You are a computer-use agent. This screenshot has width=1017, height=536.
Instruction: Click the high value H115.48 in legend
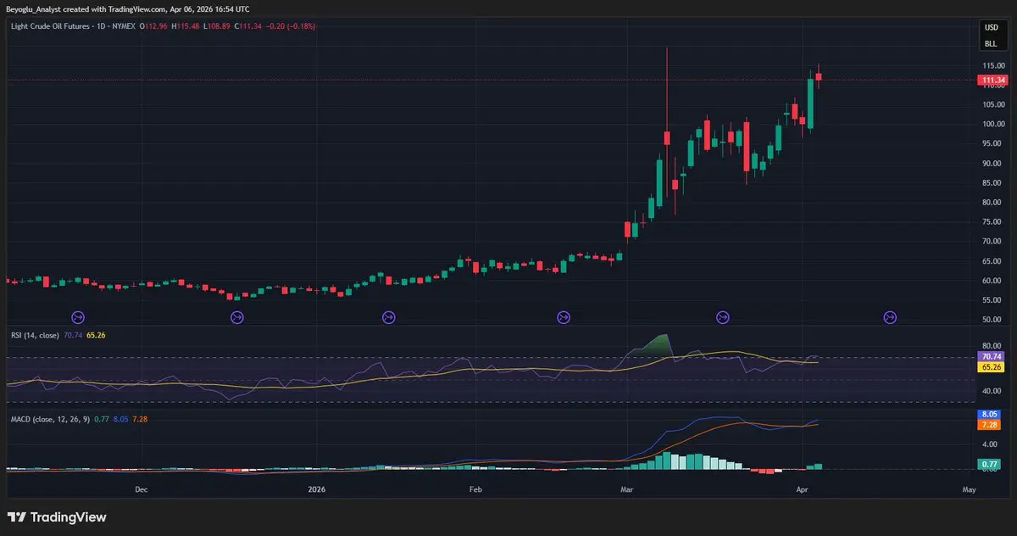coord(186,26)
